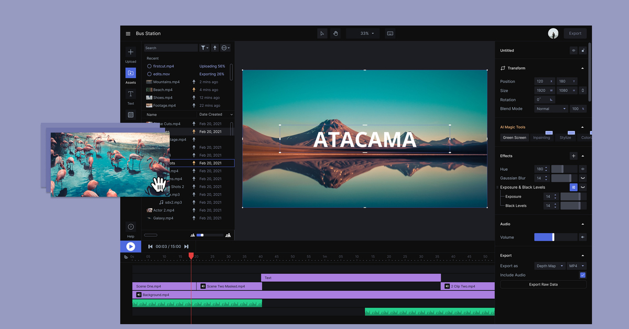Image resolution: width=629 pixels, height=329 pixels.
Task: Open the Text tool in sidebar
Action: pos(131,94)
